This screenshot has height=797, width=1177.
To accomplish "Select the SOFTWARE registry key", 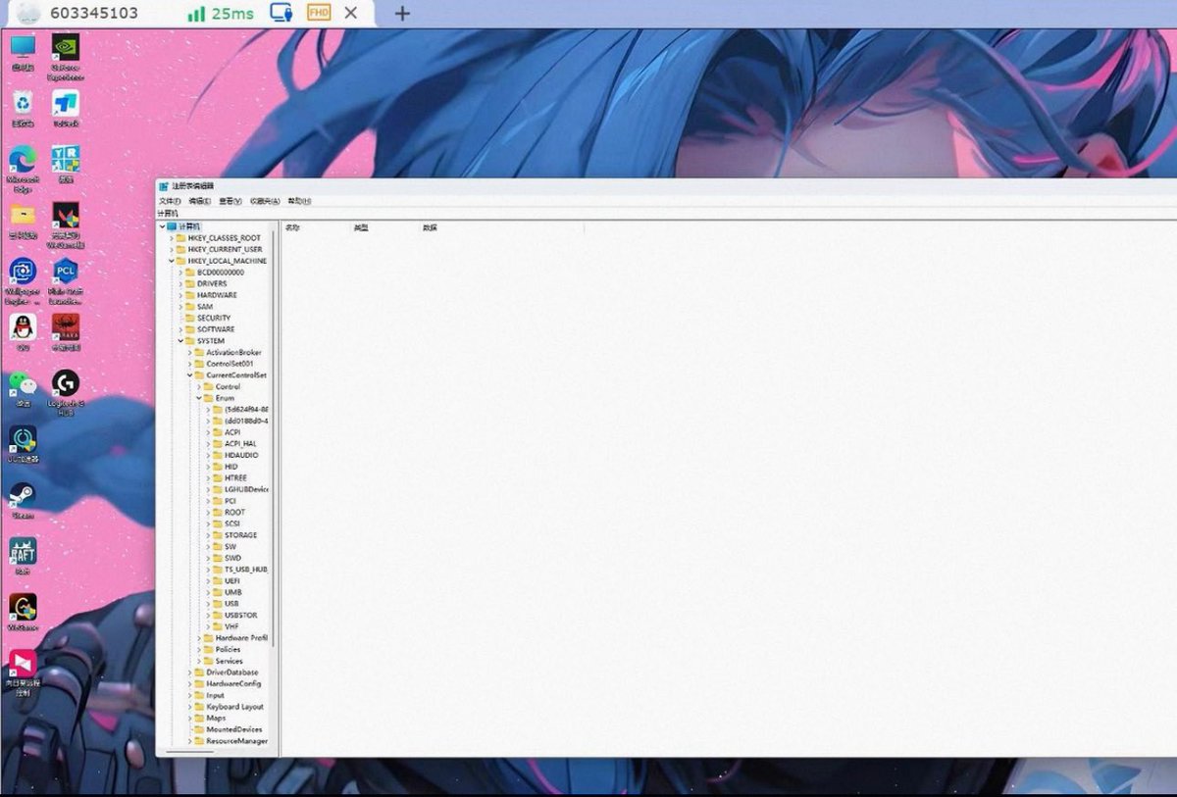I will pyautogui.click(x=216, y=329).
